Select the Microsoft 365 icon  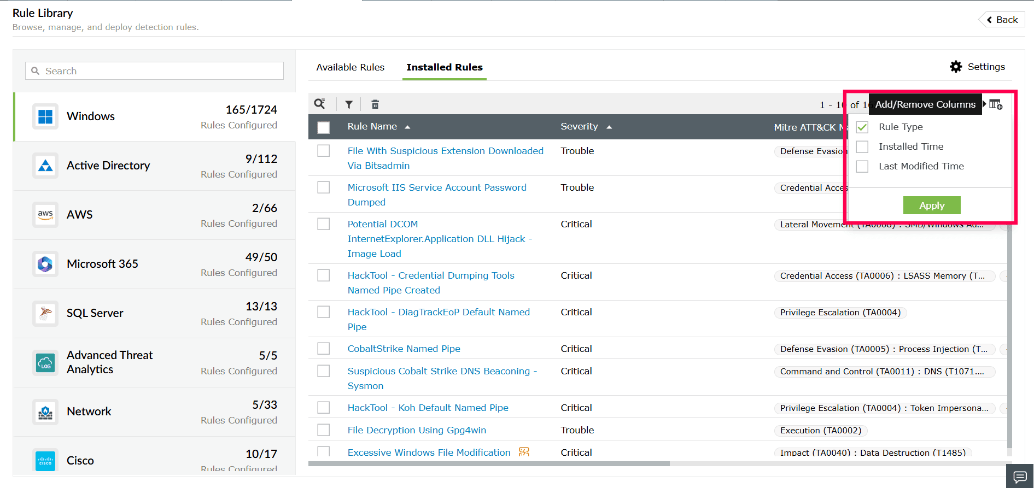pyautogui.click(x=45, y=264)
